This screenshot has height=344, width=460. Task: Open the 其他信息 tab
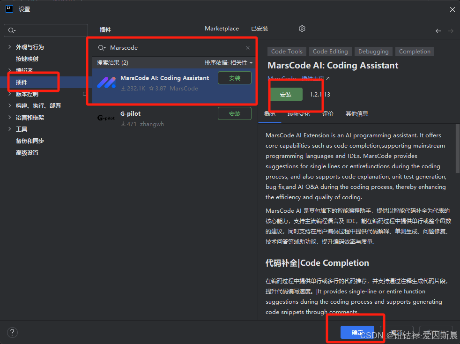pyautogui.click(x=357, y=113)
